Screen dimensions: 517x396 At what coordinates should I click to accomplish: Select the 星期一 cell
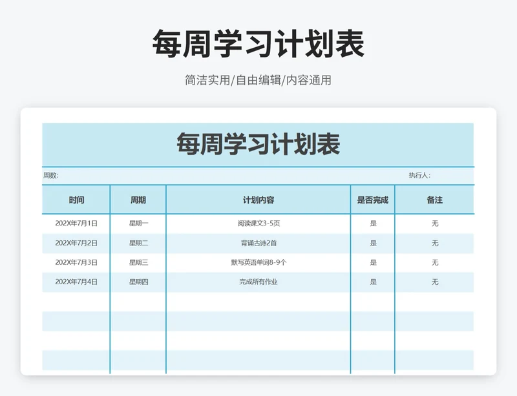138,224
